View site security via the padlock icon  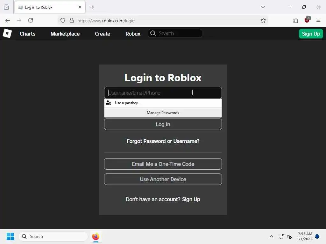tap(72, 20)
